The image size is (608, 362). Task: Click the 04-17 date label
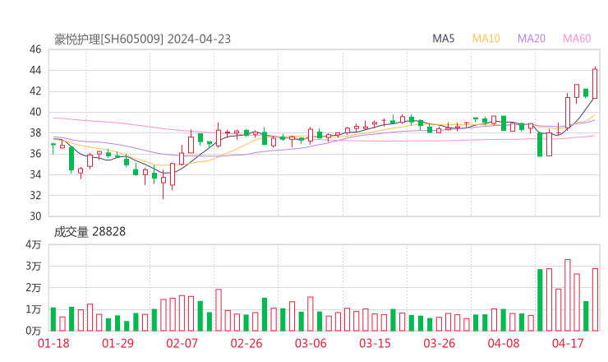pyautogui.click(x=568, y=343)
